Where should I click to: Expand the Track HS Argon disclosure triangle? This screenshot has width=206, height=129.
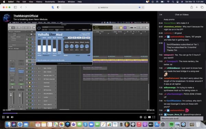(9, 49)
